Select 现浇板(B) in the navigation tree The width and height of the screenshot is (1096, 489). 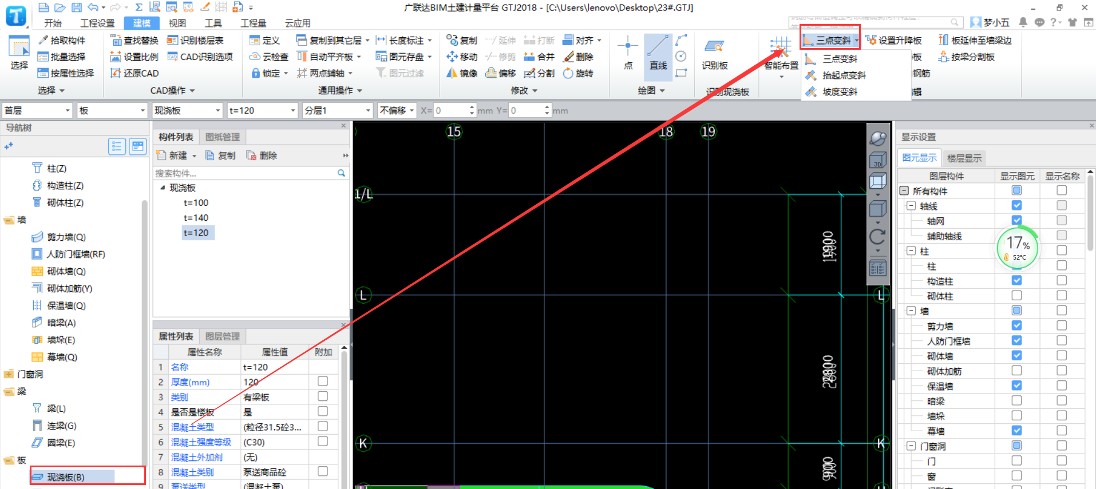[66, 477]
